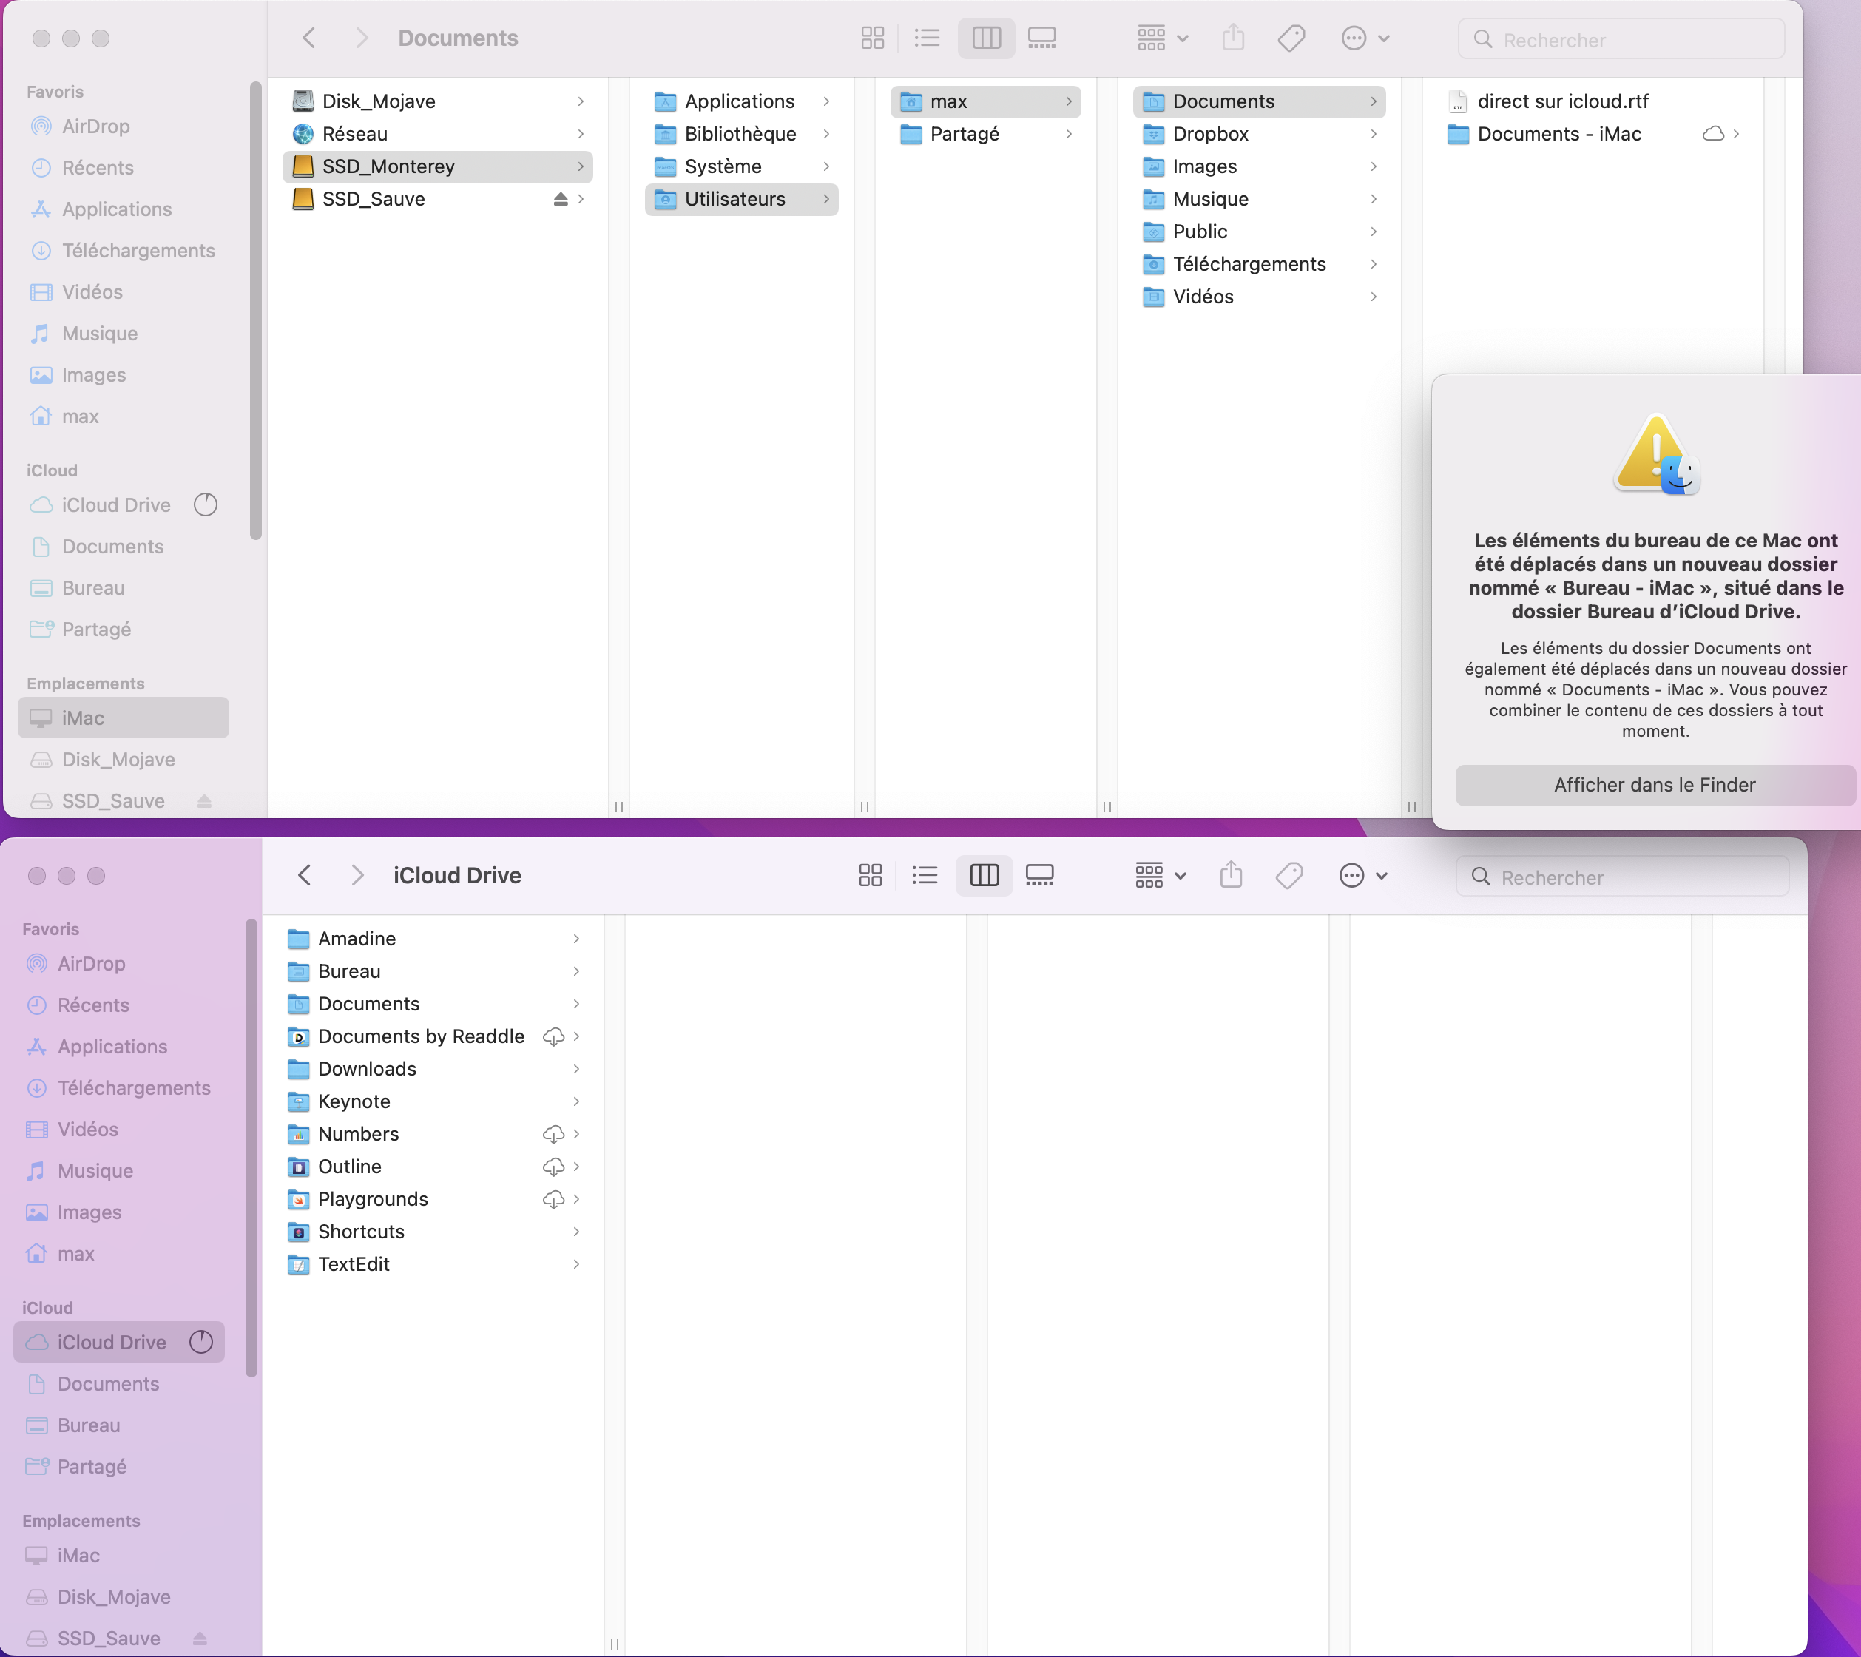The width and height of the screenshot is (1861, 1657).
Task: Download Numbers folder via cloud icon
Action: pos(553,1135)
